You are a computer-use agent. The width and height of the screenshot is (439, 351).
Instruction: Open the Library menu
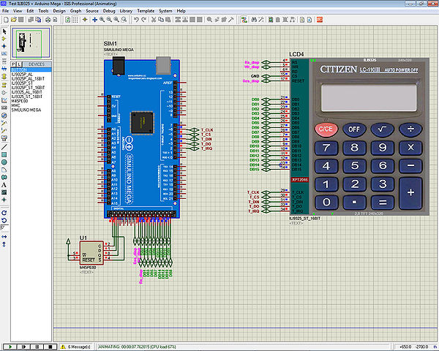coord(126,11)
